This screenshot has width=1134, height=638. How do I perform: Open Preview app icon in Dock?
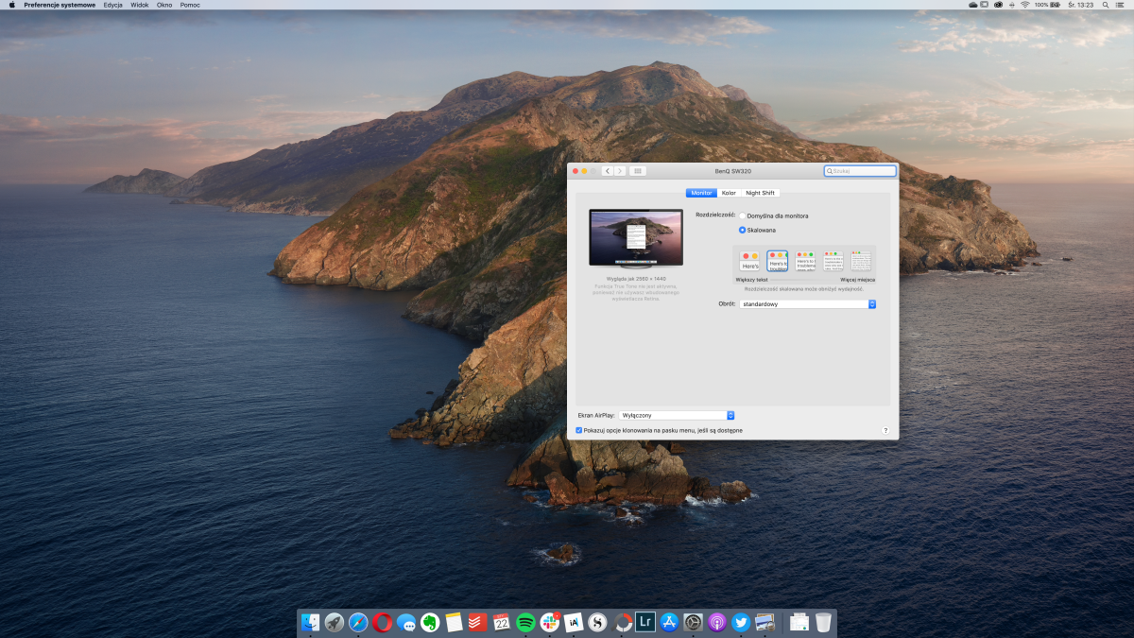point(765,622)
